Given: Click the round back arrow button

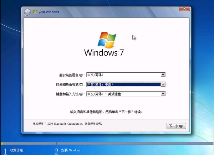Looking at the screenshot, I should coord(27,12).
